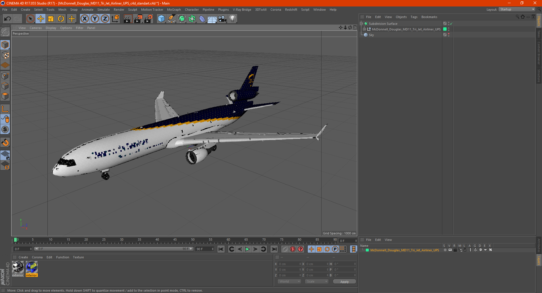
Task: Open the Render menu
Action: (119, 10)
